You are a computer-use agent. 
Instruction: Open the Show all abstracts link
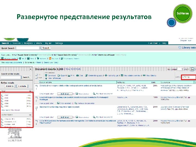click(x=73, y=69)
